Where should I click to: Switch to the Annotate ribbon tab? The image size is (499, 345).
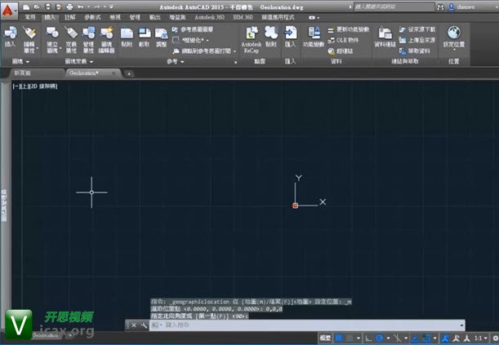[70, 15]
